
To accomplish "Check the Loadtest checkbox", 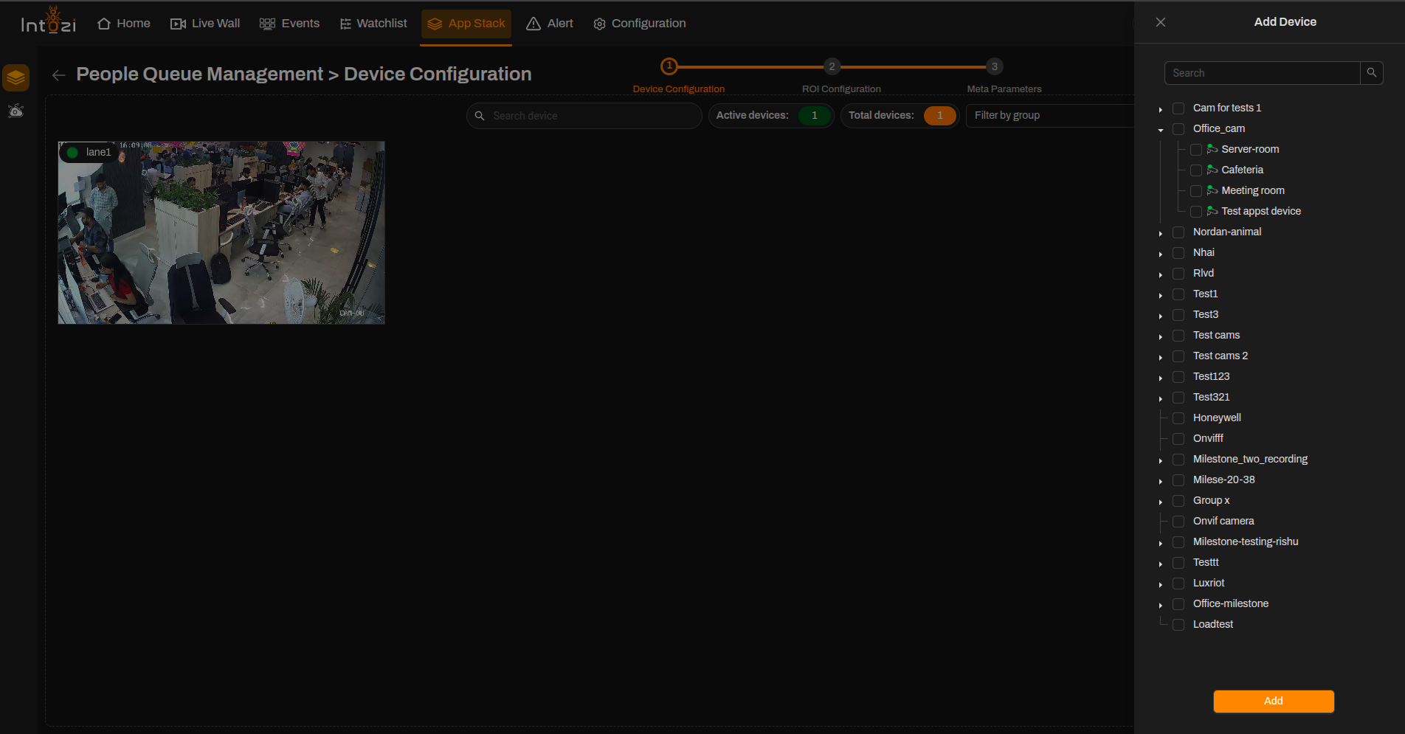I will tap(1178, 625).
